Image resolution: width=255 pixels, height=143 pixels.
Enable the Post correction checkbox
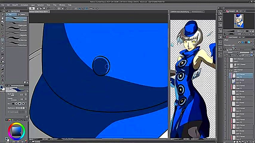[x=9, y=112]
